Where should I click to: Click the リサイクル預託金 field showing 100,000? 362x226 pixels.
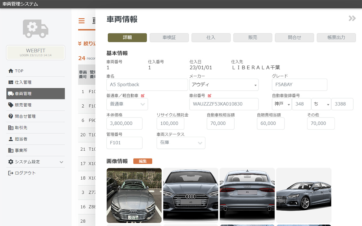coord(170,124)
